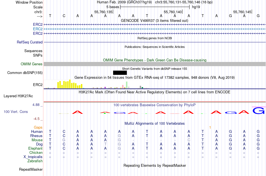The height and width of the screenshot is (176, 266).
Task: Click the pink GTEx expression bar
Action: point(123,87)
